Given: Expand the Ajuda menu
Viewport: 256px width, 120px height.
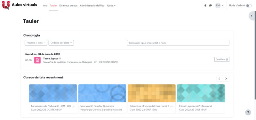Looking at the screenshot, I should point(111,5).
